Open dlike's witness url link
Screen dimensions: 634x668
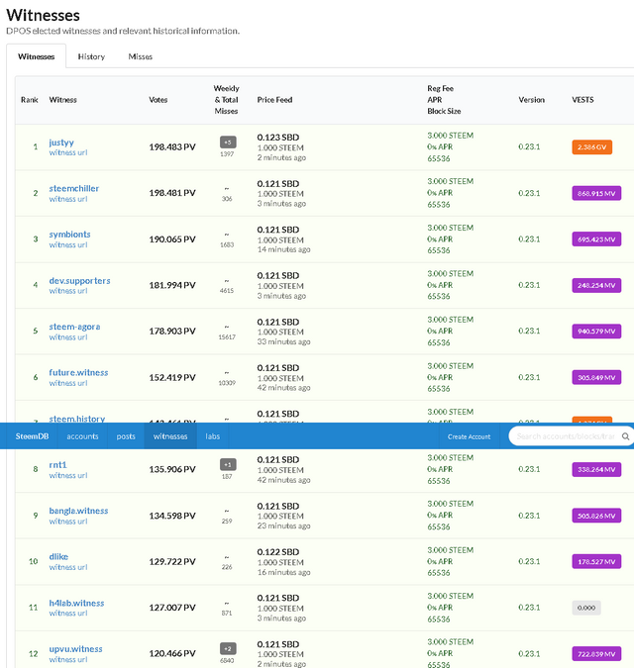68,567
